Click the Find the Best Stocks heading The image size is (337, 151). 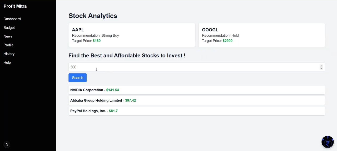pos(127,56)
